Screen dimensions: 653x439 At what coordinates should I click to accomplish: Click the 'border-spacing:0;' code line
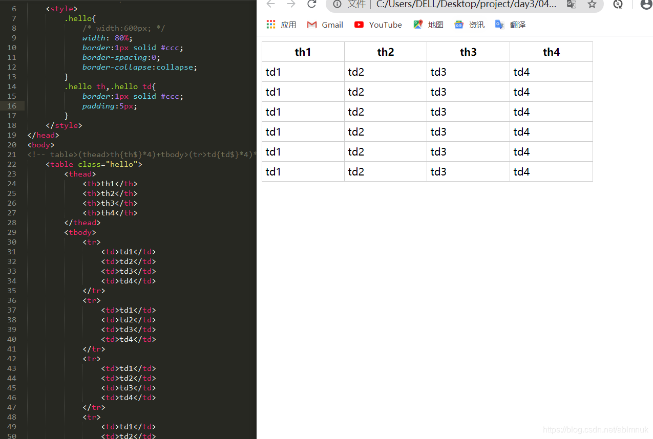pyautogui.click(x=121, y=57)
